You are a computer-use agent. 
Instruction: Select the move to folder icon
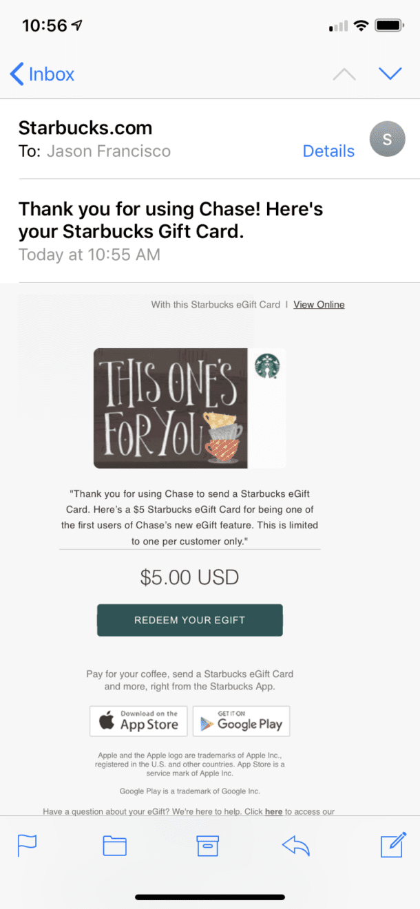click(114, 846)
